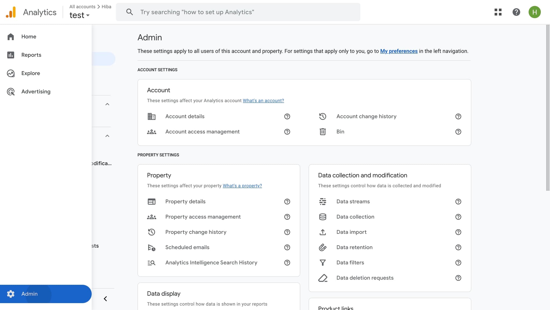Collapse the admin navigation with the left arrow
The width and height of the screenshot is (550, 310).
tap(105, 298)
